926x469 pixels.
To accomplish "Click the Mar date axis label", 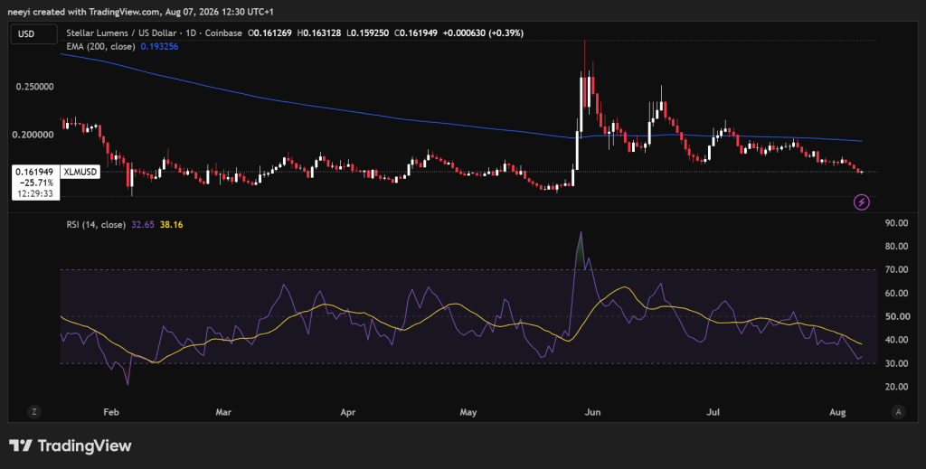I will pos(223,412).
